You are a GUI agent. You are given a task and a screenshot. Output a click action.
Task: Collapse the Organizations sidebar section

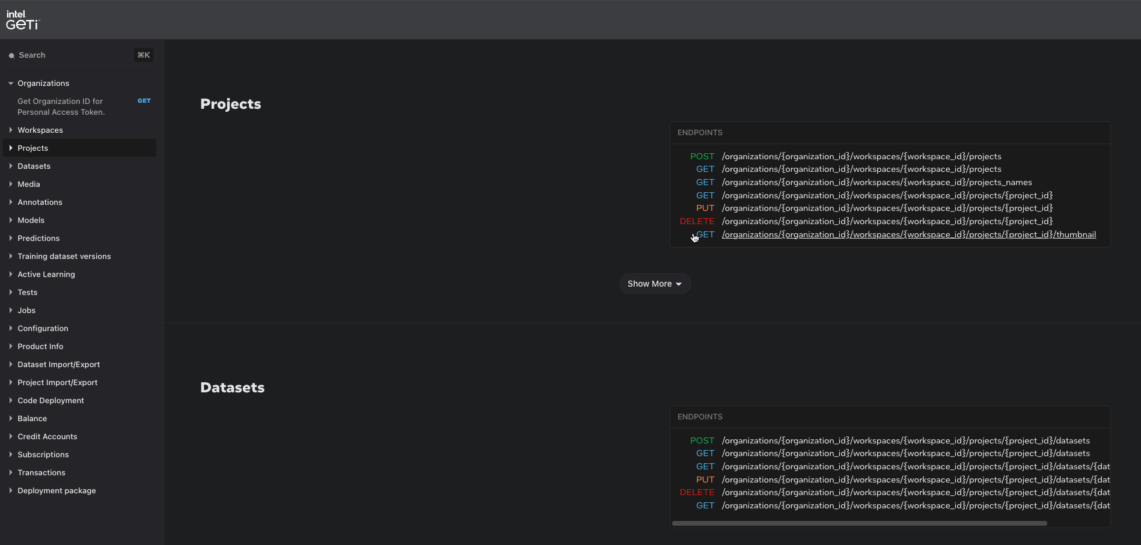pos(10,83)
